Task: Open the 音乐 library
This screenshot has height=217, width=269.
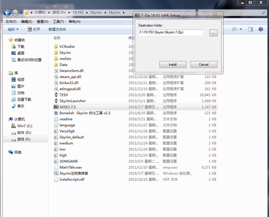Action: coord(20,106)
